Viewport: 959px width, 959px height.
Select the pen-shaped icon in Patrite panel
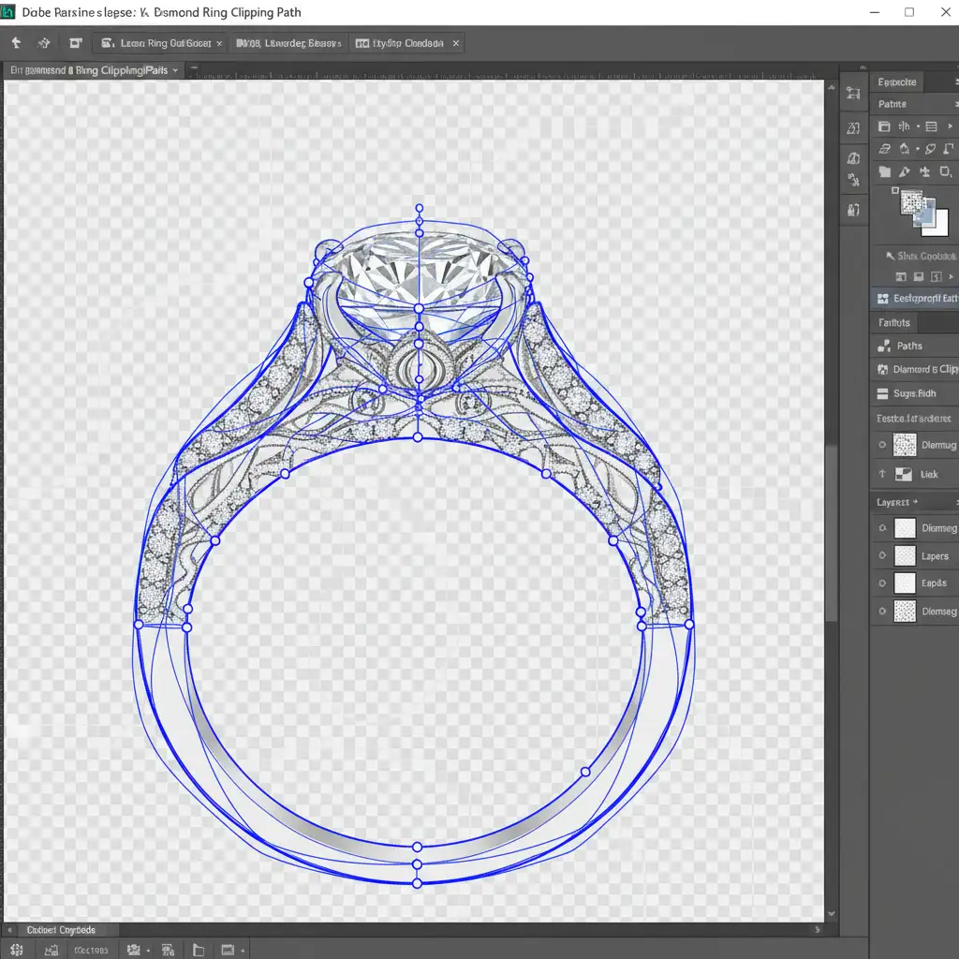[x=905, y=172]
